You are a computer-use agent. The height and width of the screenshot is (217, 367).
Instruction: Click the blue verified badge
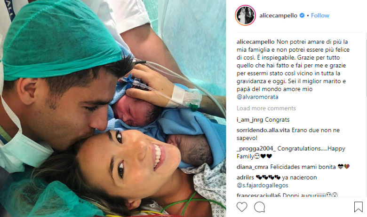pos(302,15)
